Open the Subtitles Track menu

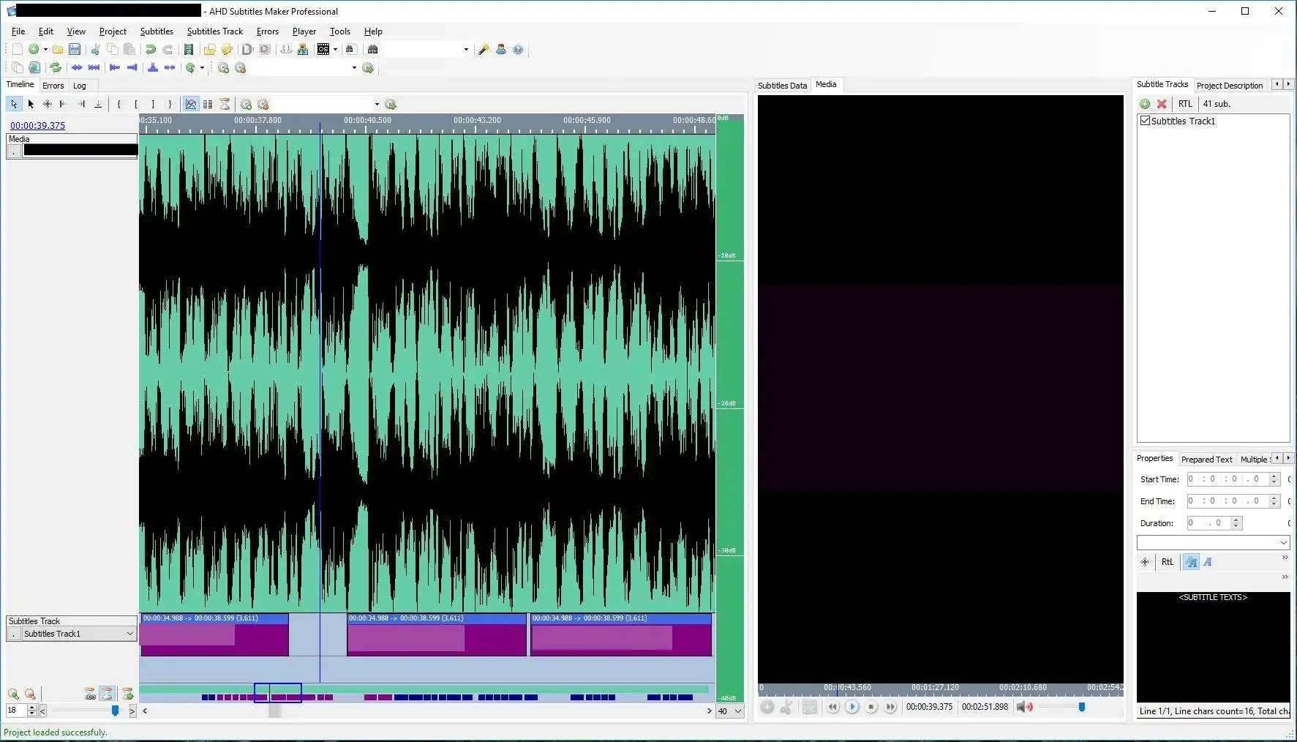pos(214,31)
